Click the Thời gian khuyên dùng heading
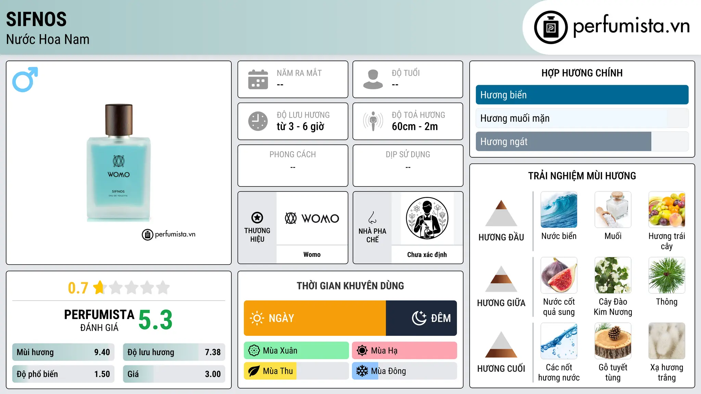This screenshot has width=701, height=394. (350, 286)
